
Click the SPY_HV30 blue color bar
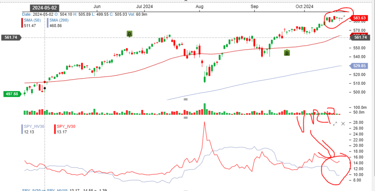(x=22, y=129)
